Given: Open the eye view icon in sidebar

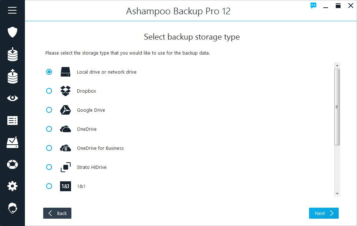Looking at the screenshot, I should (12, 98).
